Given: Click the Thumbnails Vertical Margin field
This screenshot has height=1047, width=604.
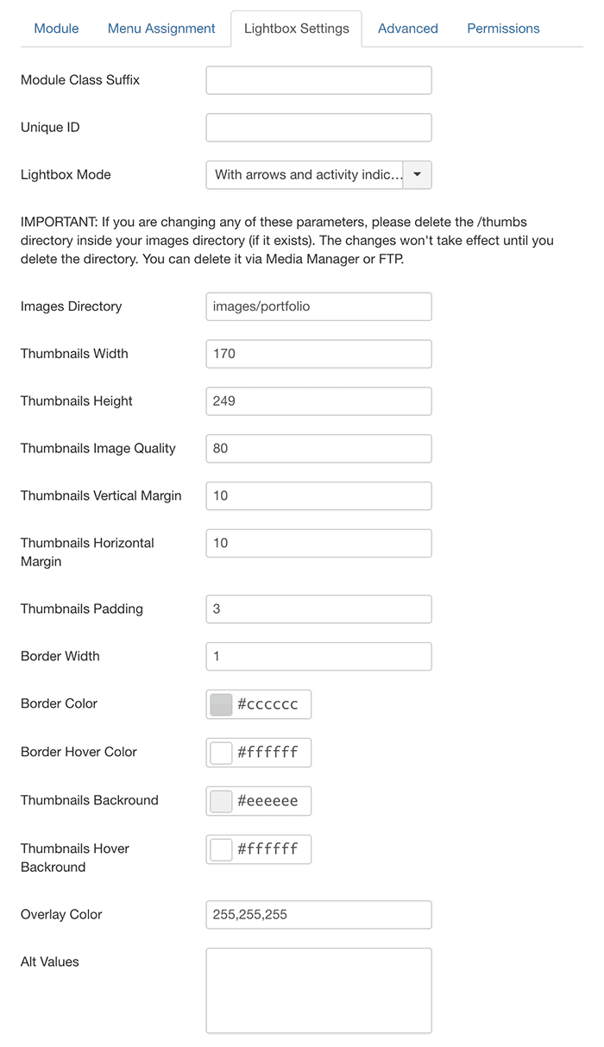Looking at the screenshot, I should [318, 496].
